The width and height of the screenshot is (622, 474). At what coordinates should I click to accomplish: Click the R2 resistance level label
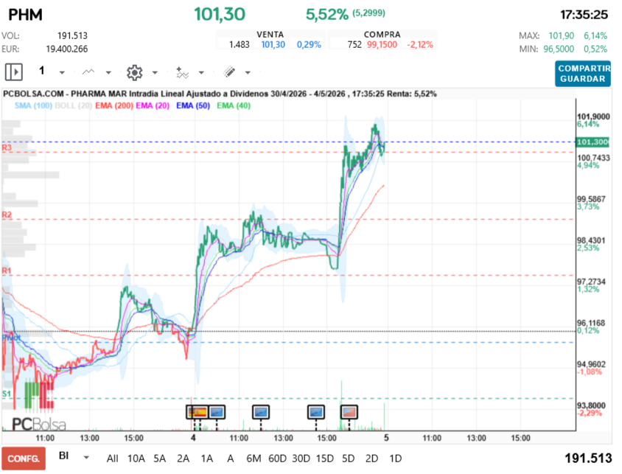[x=7, y=215]
